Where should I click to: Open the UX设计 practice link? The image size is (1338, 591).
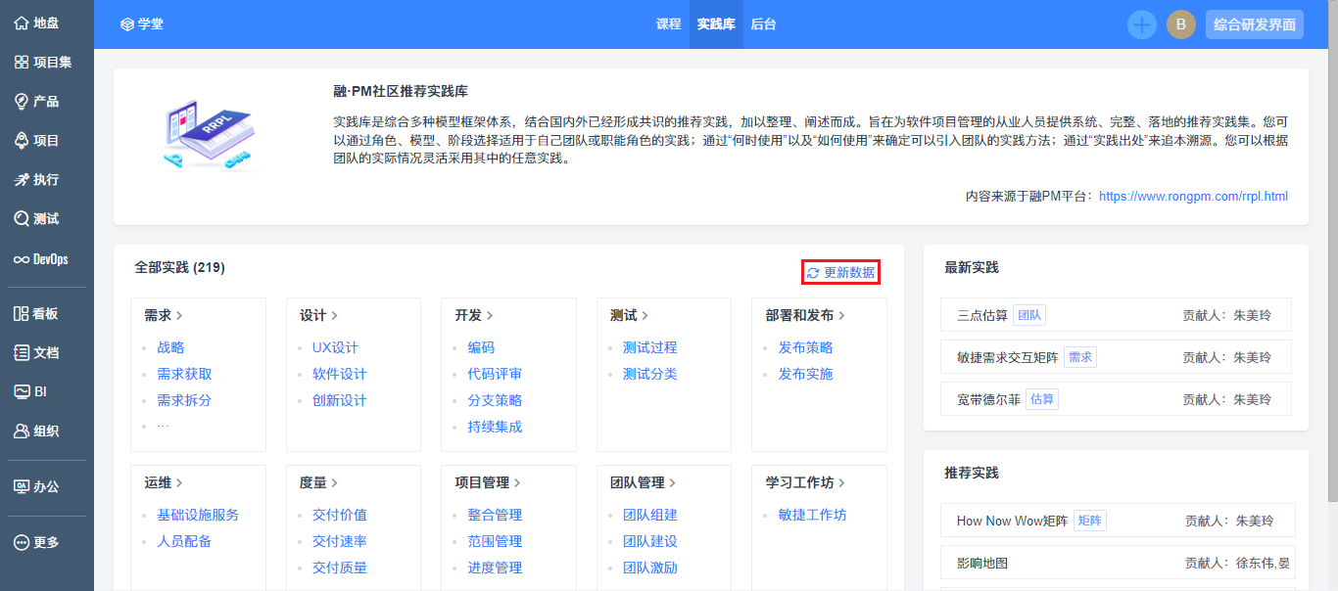[x=335, y=347]
